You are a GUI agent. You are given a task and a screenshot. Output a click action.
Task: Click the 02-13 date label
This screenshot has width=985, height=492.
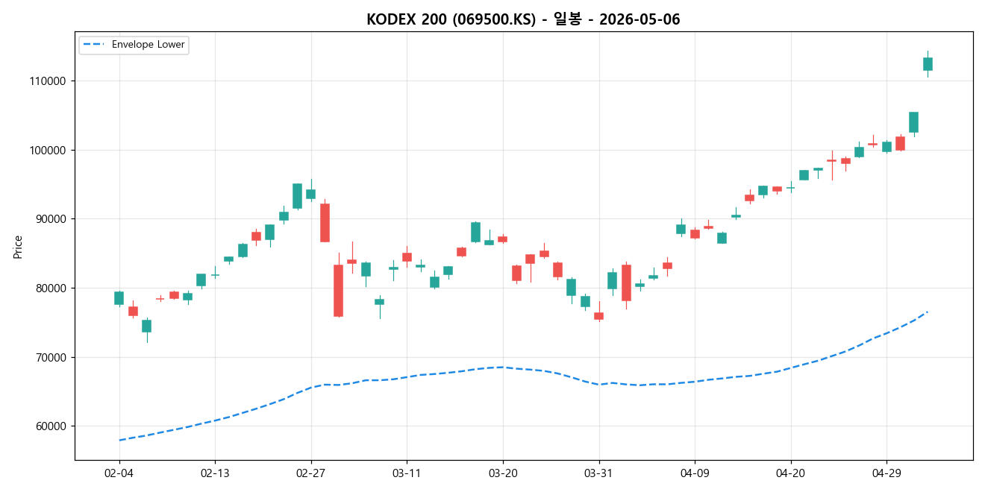(215, 473)
